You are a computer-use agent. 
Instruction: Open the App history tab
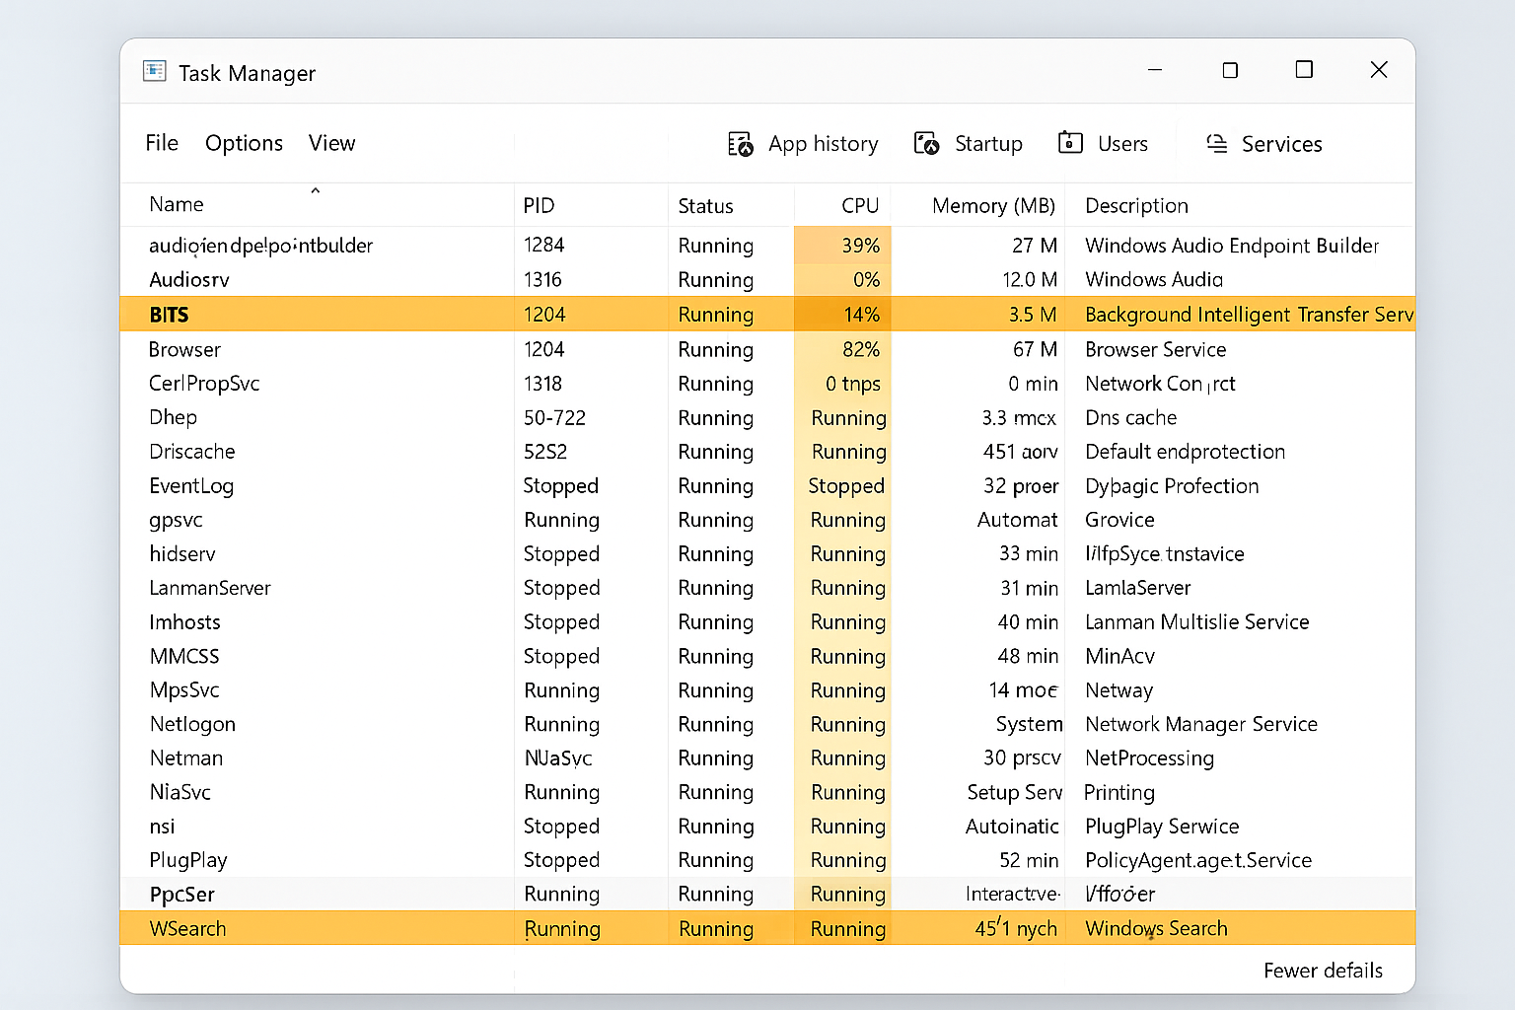pyautogui.click(x=803, y=144)
